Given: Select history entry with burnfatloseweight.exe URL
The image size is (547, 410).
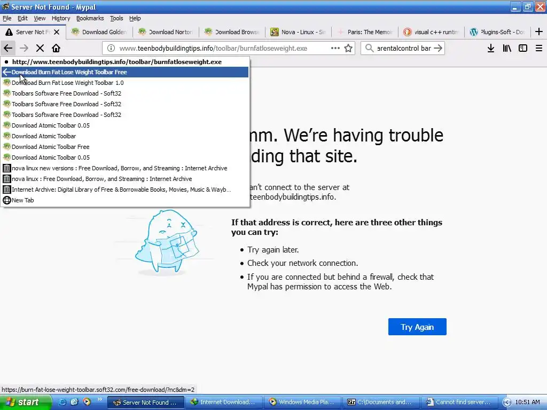Looking at the screenshot, I should click(x=125, y=62).
